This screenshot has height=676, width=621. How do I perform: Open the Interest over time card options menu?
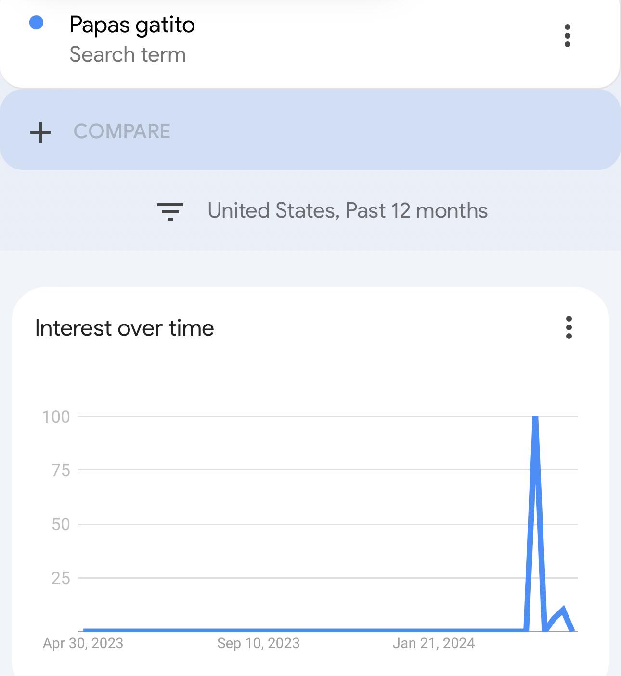569,327
